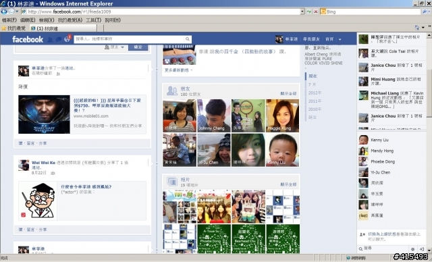Open the address bar history dropdown
Viewport: 432px width, 262px height.
point(302,11)
